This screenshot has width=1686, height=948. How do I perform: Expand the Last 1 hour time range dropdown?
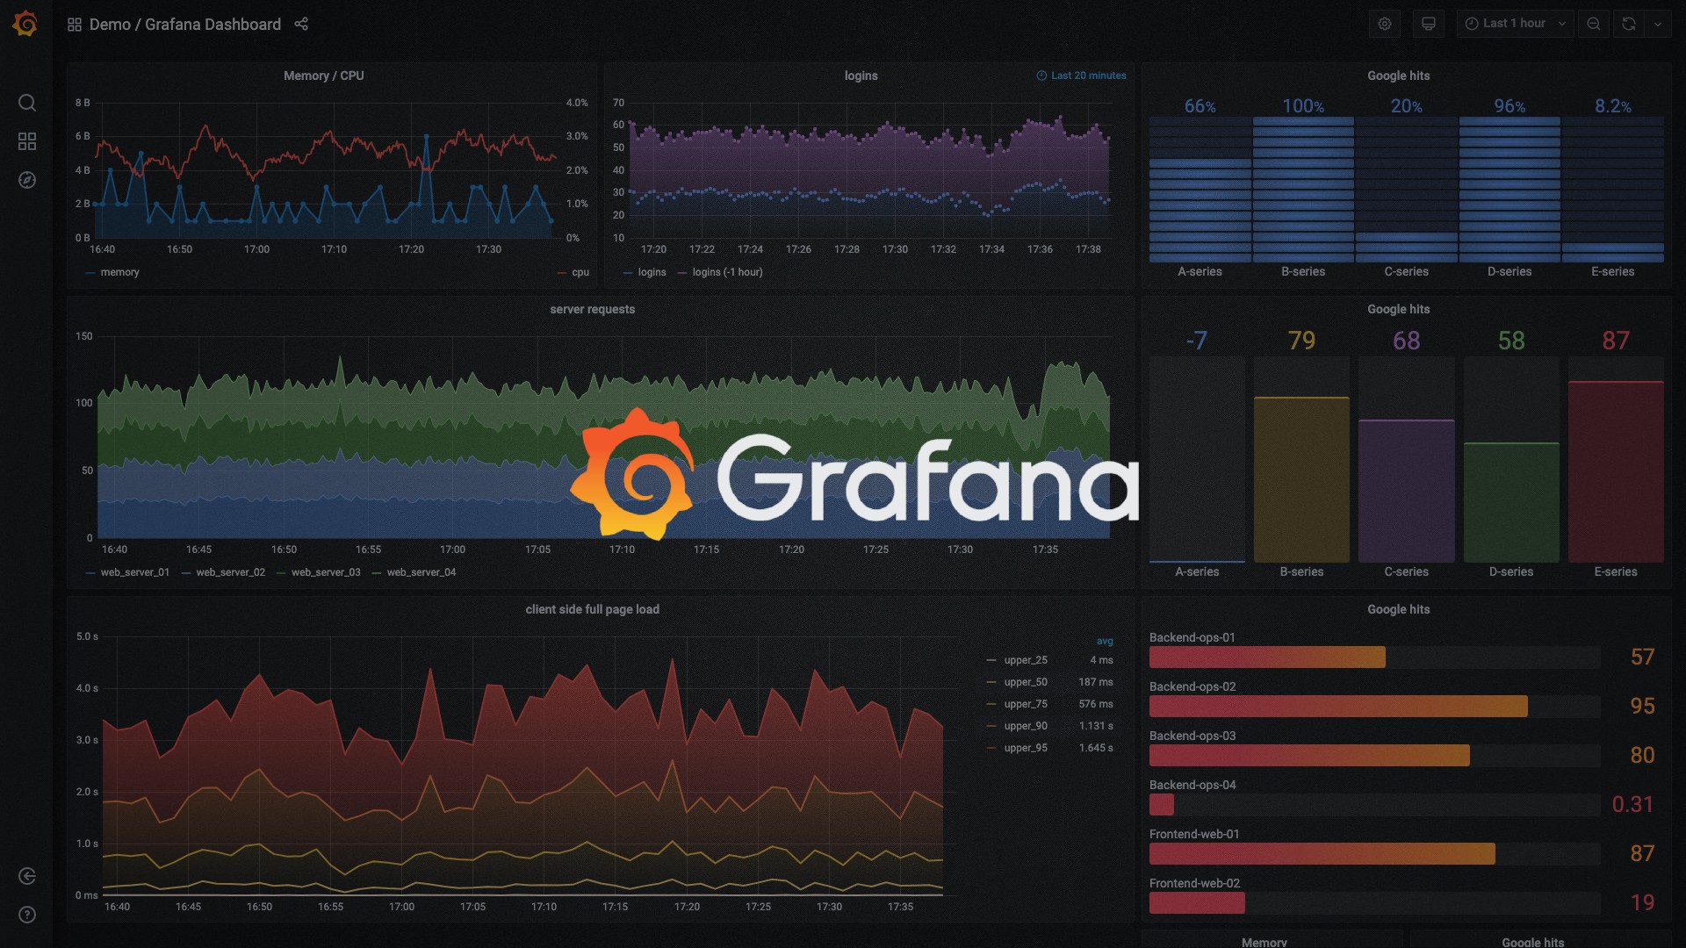[1516, 23]
